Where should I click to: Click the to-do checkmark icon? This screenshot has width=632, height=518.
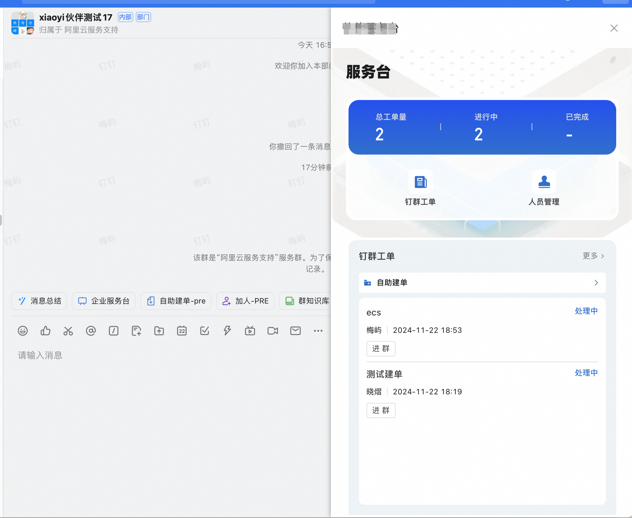tap(205, 331)
